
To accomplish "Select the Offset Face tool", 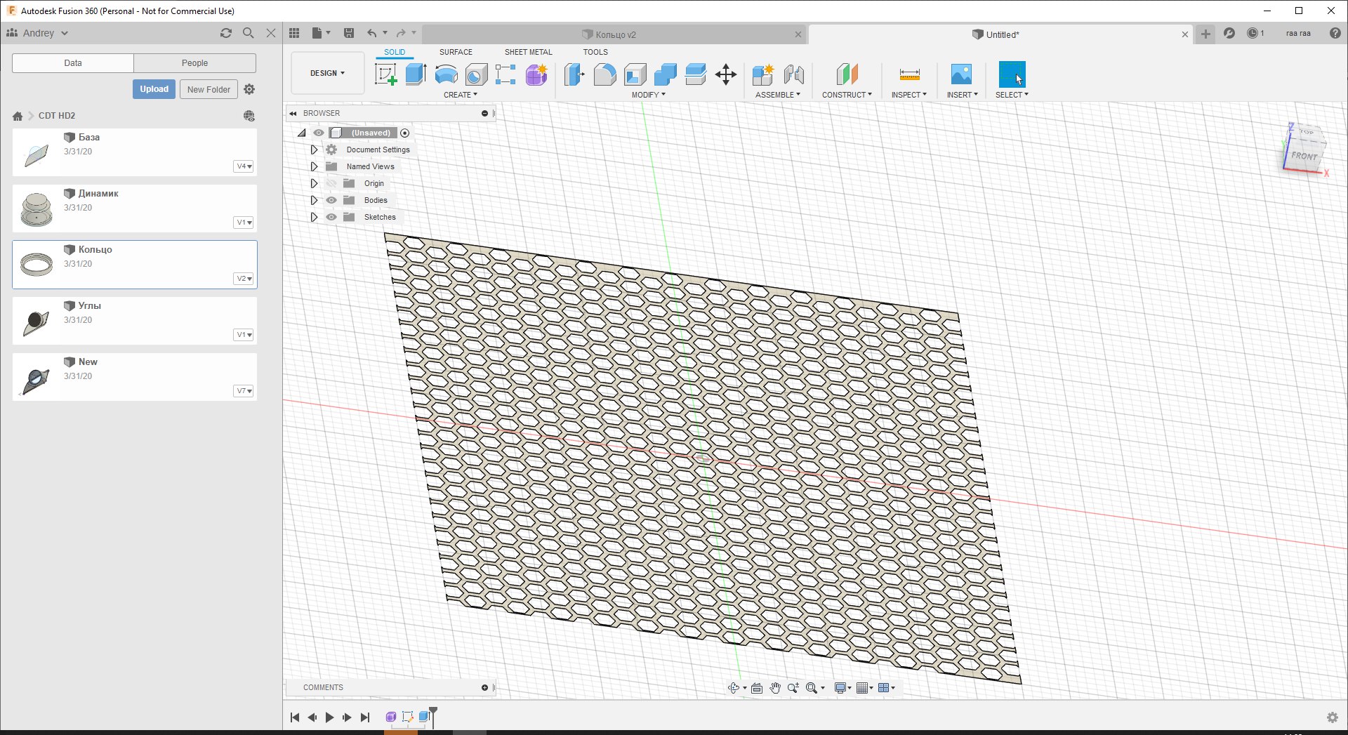I will point(695,74).
